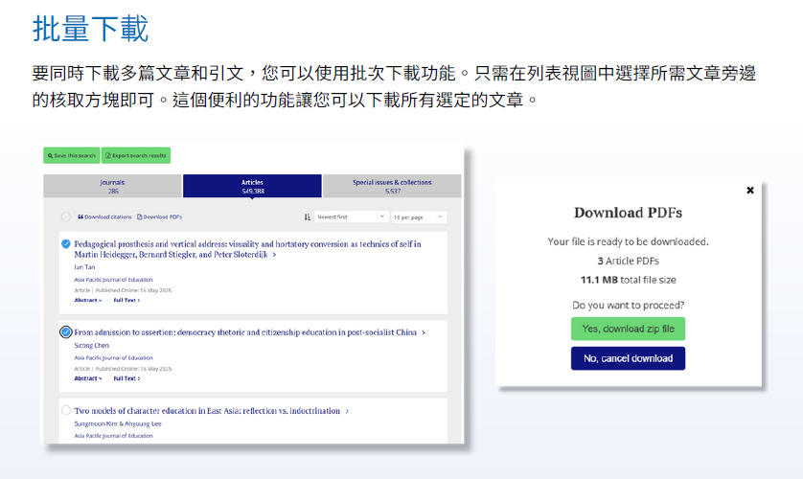Screen dimensions: 803x479
Task: Click Yes, download zip file button
Action: pos(628,329)
